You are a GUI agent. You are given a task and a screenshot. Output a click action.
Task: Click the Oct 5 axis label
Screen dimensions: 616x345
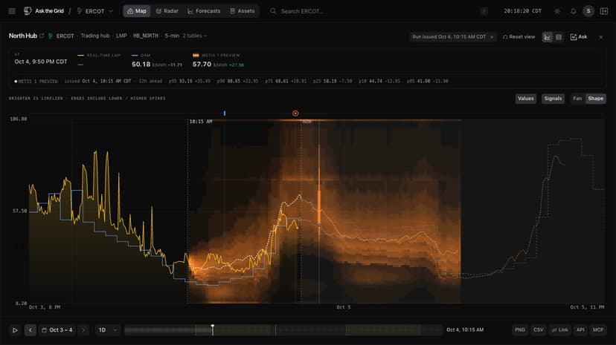tap(344, 307)
